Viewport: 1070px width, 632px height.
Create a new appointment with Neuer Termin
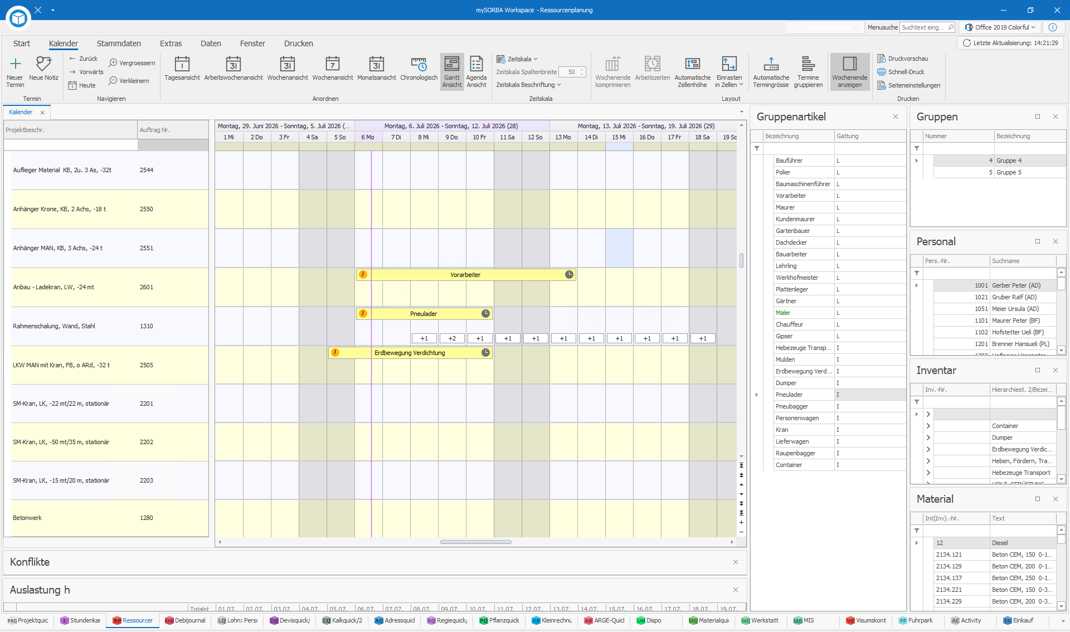15,71
